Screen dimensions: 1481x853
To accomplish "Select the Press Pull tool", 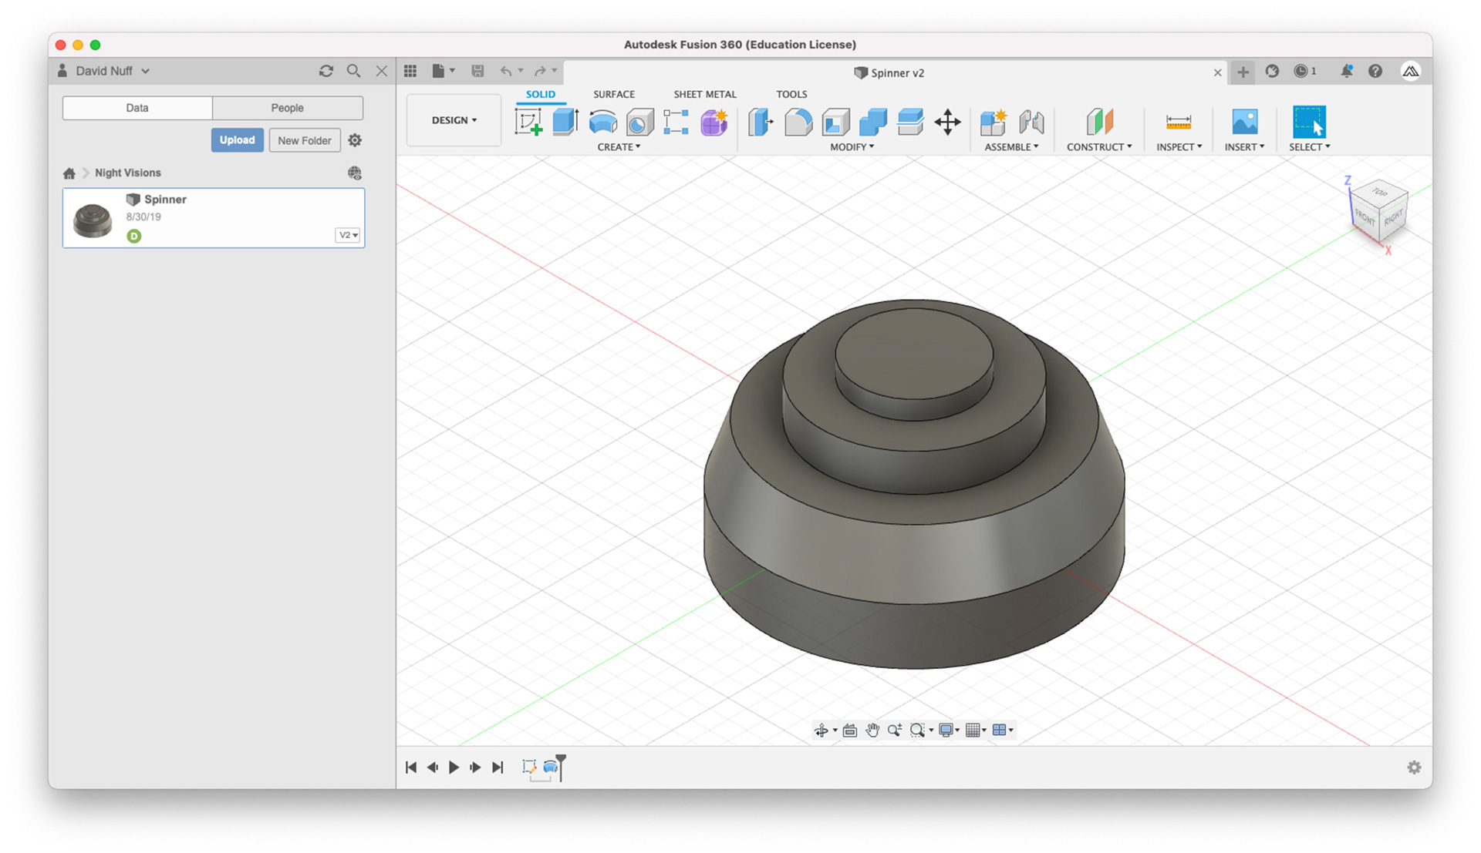I will 761,122.
